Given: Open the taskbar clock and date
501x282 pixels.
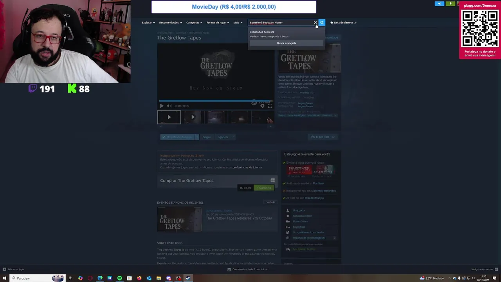Looking at the screenshot, I should point(483,278).
